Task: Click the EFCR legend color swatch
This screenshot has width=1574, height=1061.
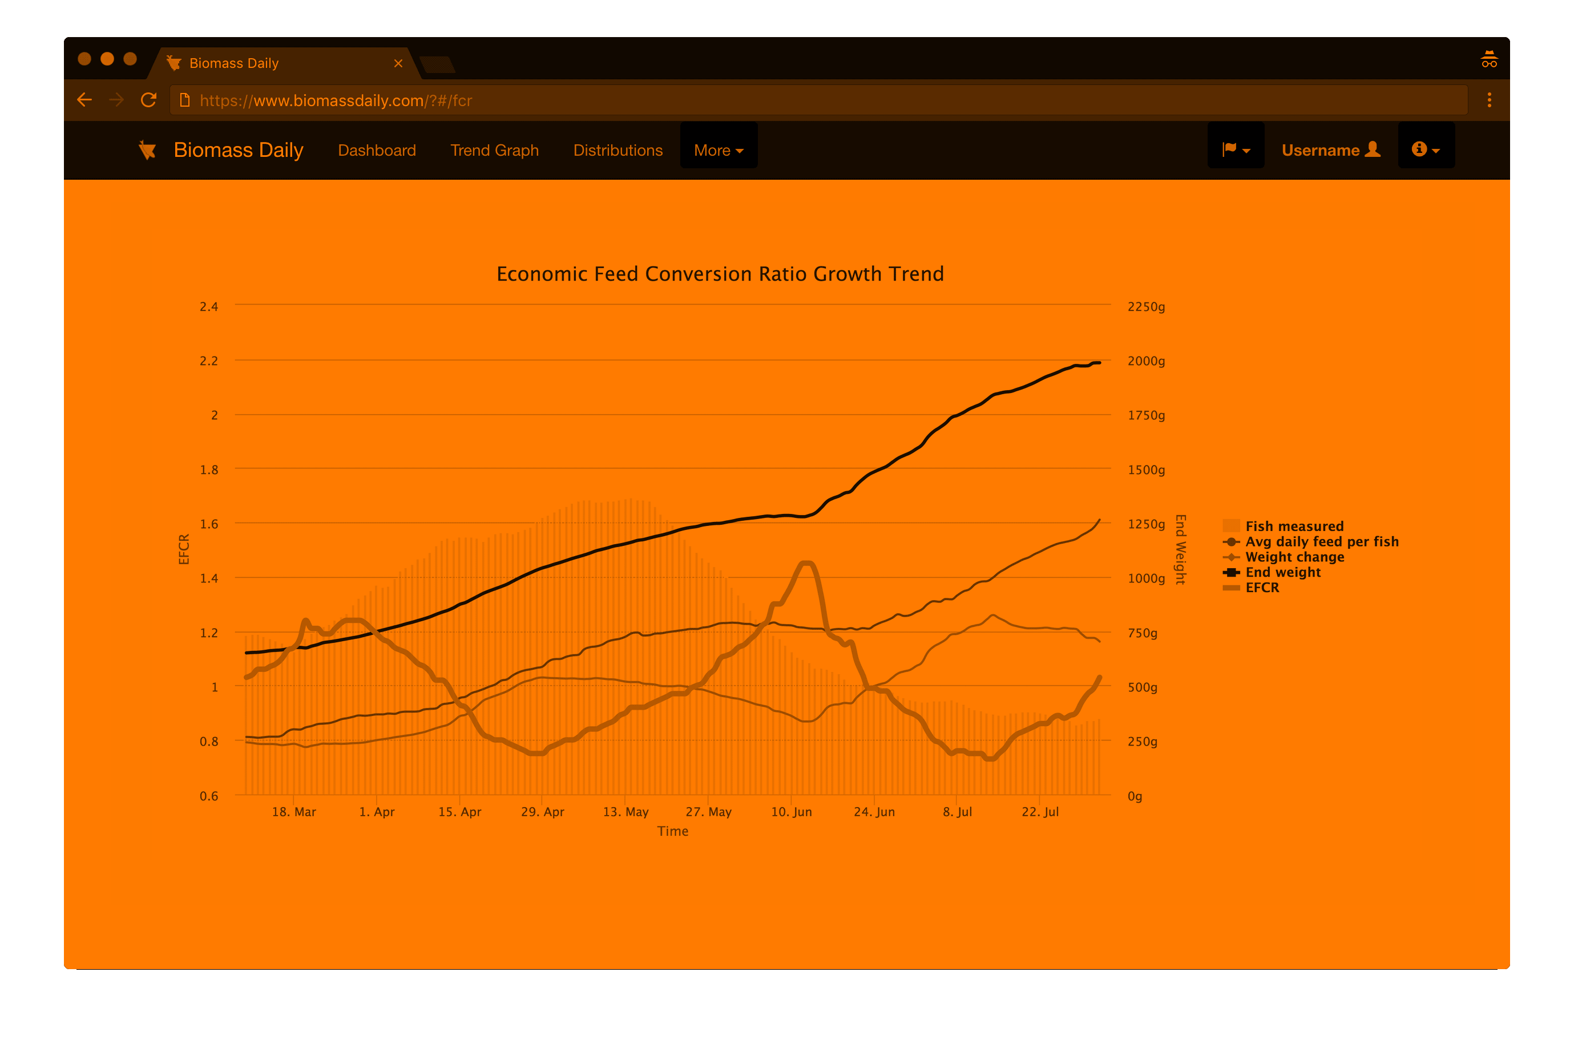Action: pos(1231,588)
